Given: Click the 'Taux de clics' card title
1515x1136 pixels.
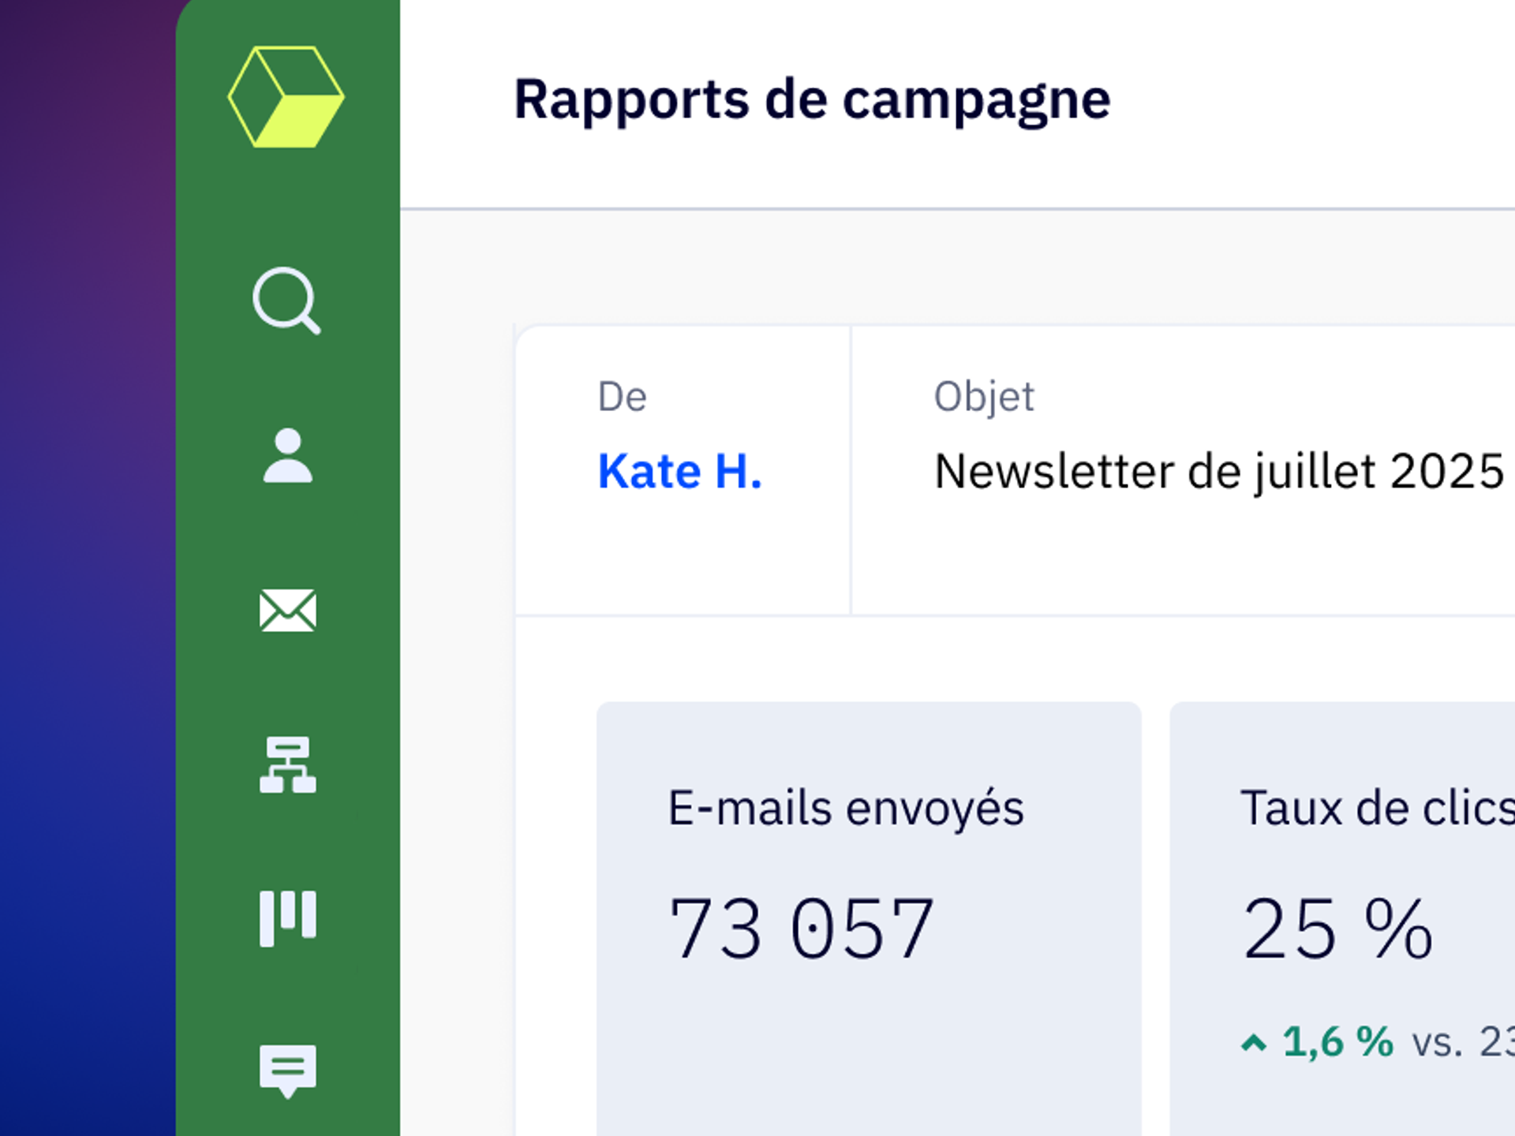Looking at the screenshot, I should pos(1377,809).
